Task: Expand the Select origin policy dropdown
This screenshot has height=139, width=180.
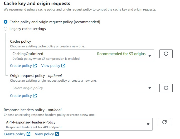Action: tap(82, 88)
